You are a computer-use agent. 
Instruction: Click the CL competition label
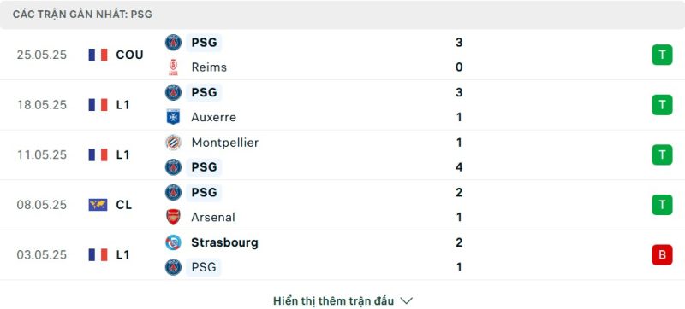[x=124, y=205]
